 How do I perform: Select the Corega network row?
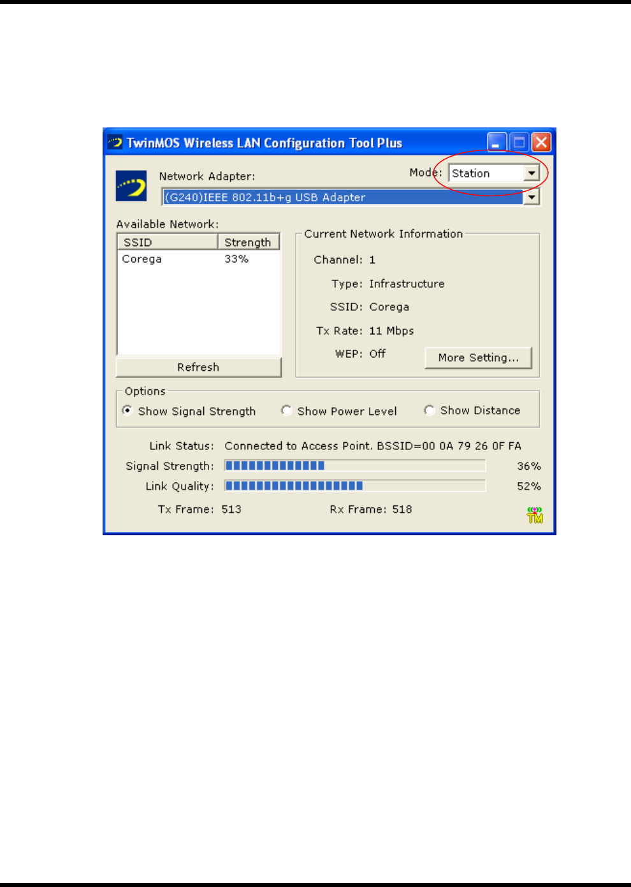(199, 259)
